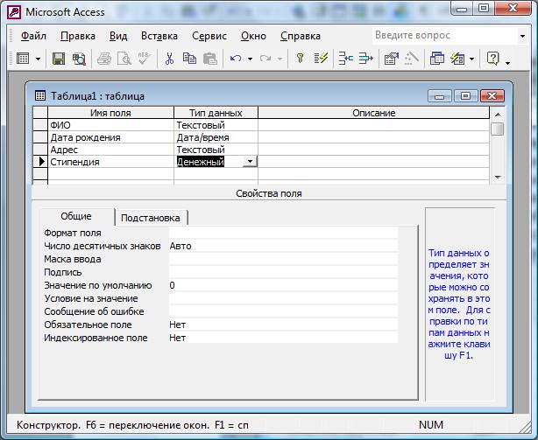Screen dimensions: 538x440
Task: Click the Build wand icon
Action: (412, 59)
